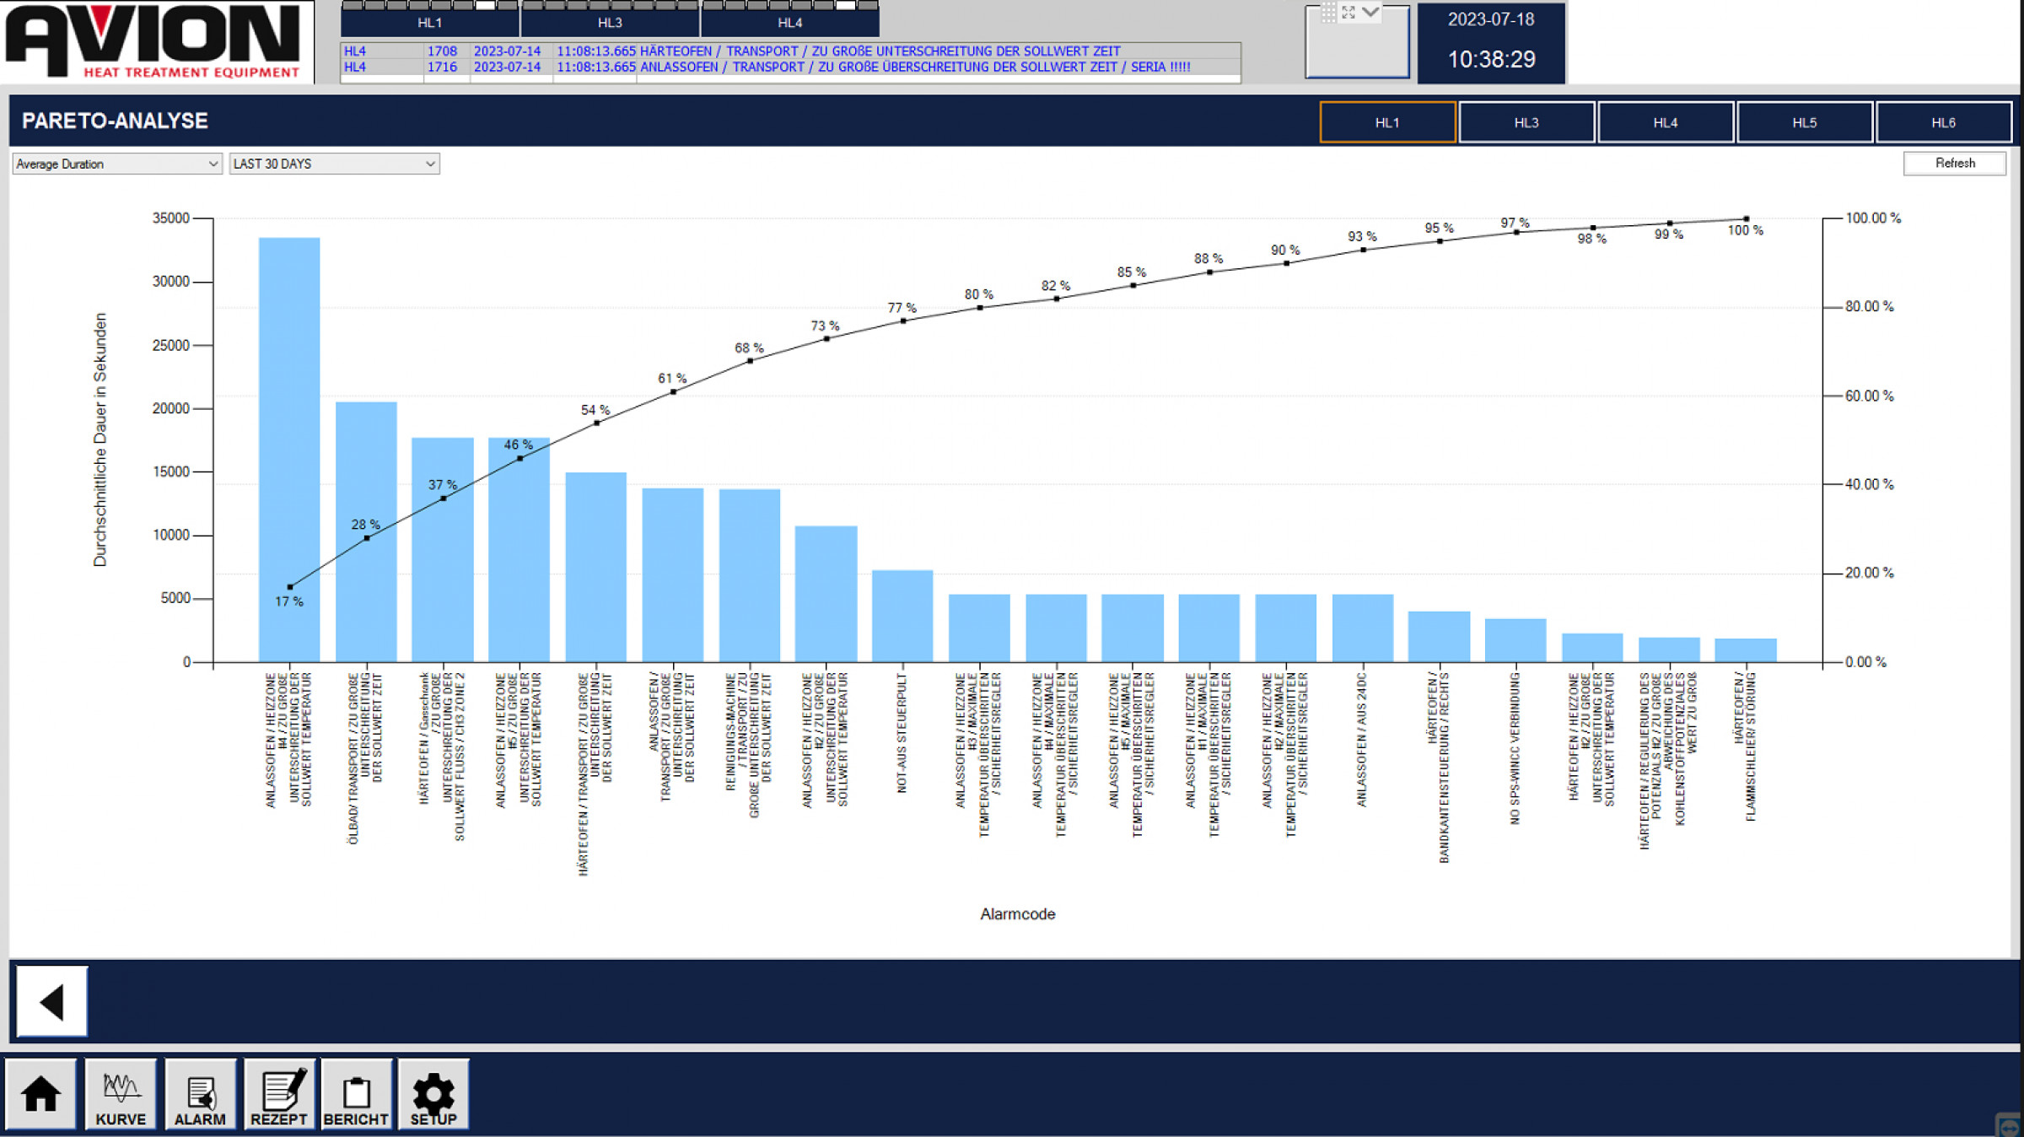The image size is (2024, 1137).
Task: Switch to the HL3 Pareto tab
Action: coord(1526,122)
